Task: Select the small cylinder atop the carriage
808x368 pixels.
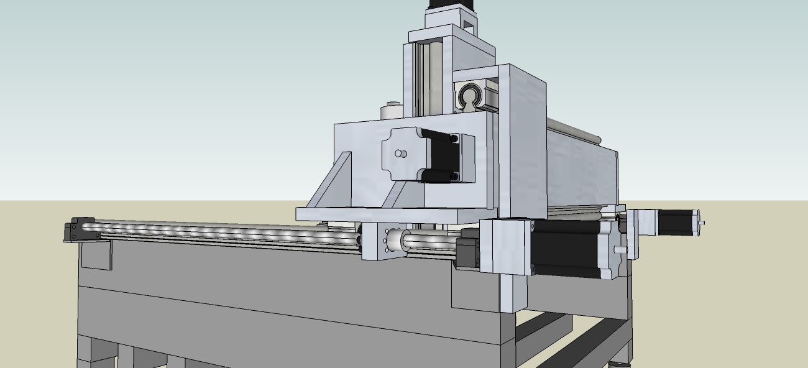Action: click(x=391, y=111)
